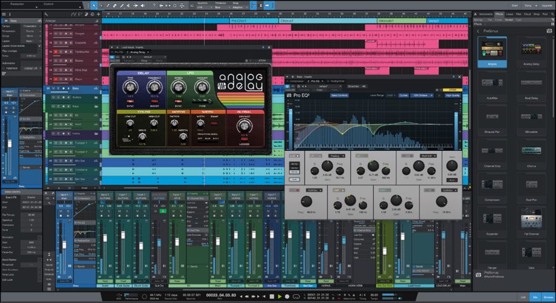The image size is (556, 303).
Task: Switch to Loops browser tab
Action: coord(509,14)
